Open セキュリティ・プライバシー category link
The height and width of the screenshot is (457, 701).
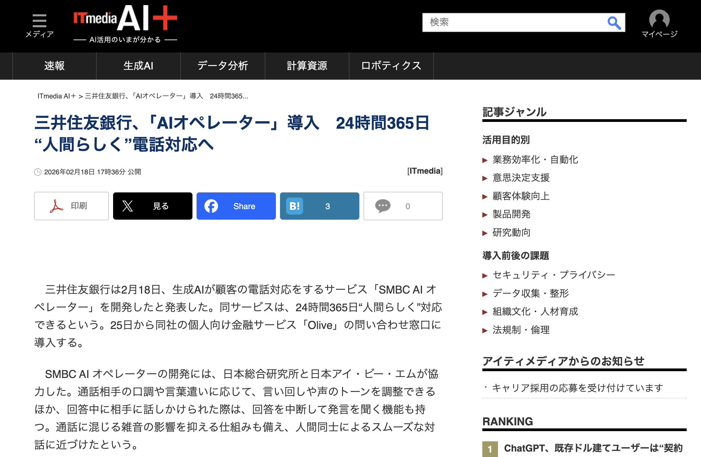(x=554, y=275)
